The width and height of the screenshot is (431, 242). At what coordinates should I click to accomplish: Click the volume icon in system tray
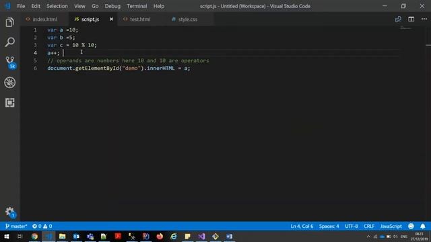[x=395, y=237]
